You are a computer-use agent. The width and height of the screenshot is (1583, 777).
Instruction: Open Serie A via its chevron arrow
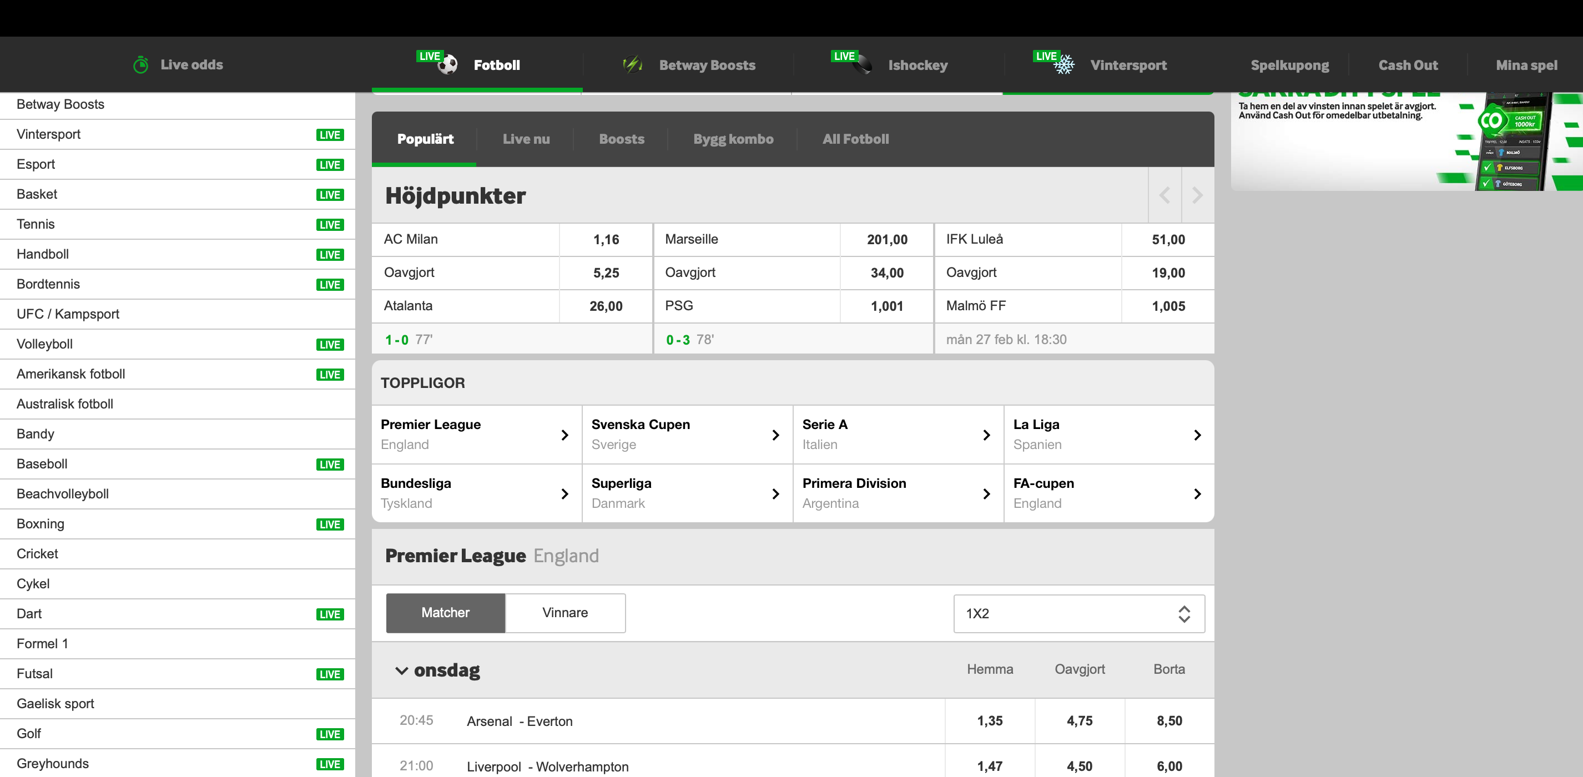(986, 435)
